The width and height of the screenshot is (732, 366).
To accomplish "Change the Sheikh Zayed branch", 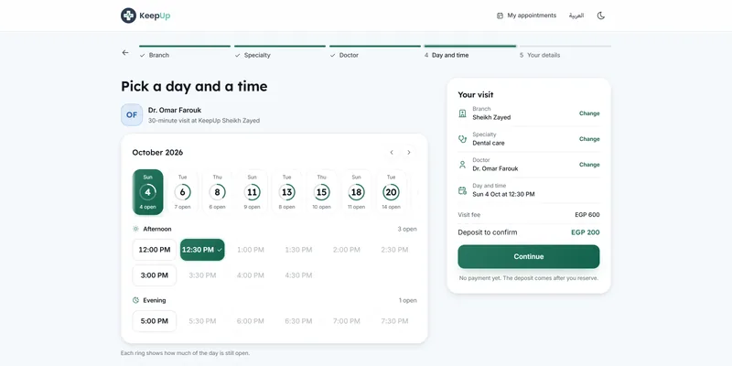I will (x=589, y=113).
